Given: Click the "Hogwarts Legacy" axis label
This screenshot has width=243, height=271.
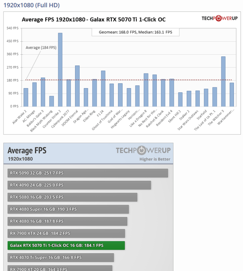Looking at the screenshot, I should (120, 119).
